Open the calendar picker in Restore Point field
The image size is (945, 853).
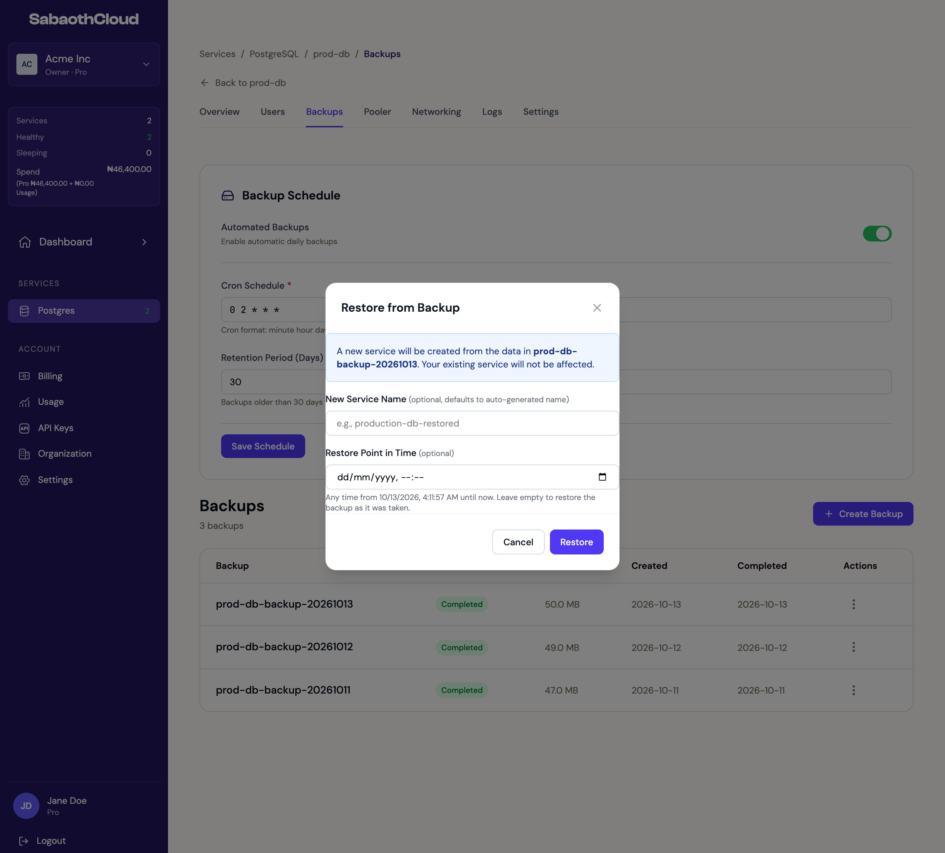click(602, 477)
